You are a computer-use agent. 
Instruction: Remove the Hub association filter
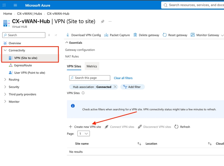click(115, 87)
